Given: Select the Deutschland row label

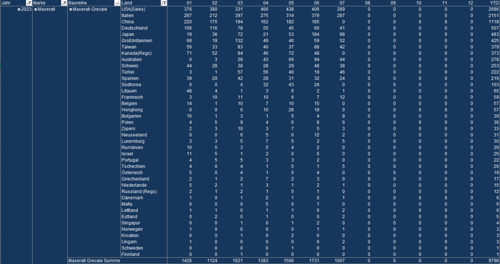Looking at the screenshot, I should 134,28.
